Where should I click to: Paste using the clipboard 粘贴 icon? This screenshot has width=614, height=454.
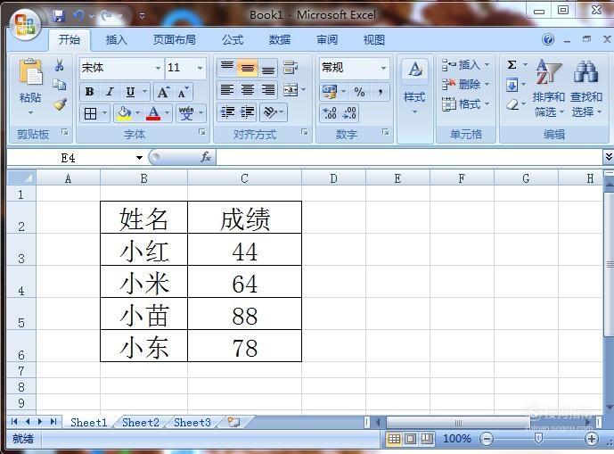(x=30, y=71)
